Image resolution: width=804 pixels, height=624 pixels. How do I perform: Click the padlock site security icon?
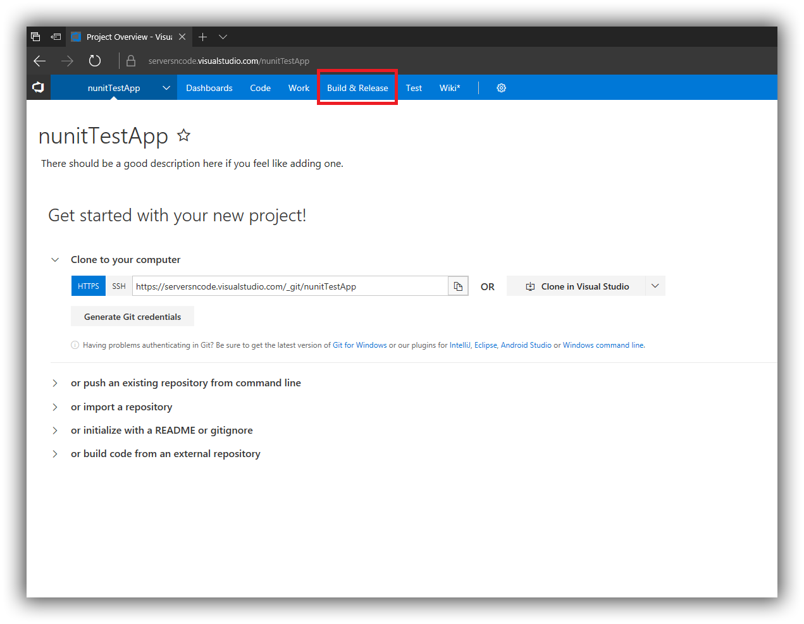pos(131,61)
